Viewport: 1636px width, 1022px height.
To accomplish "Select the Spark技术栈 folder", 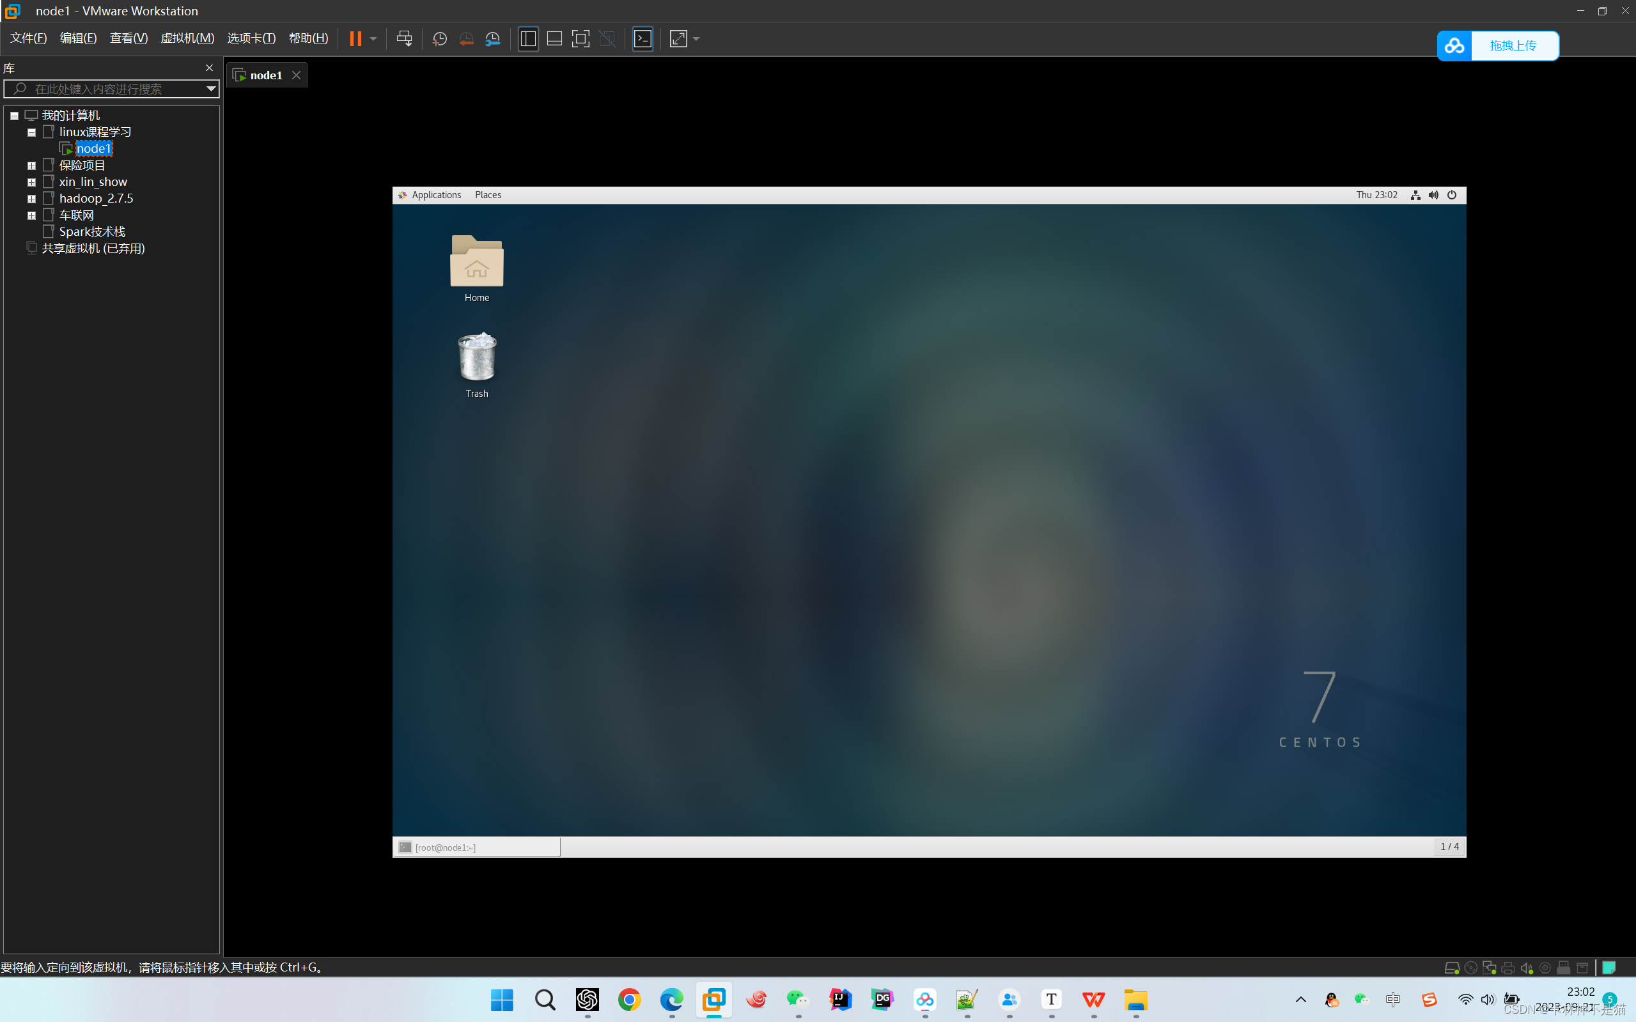I will point(92,232).
